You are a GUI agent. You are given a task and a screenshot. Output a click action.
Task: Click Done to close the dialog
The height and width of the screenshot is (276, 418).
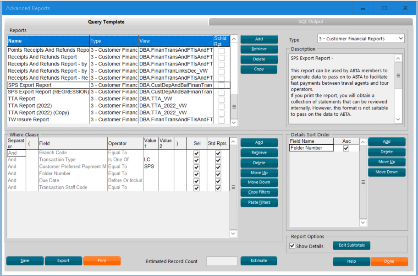[389, 261]
